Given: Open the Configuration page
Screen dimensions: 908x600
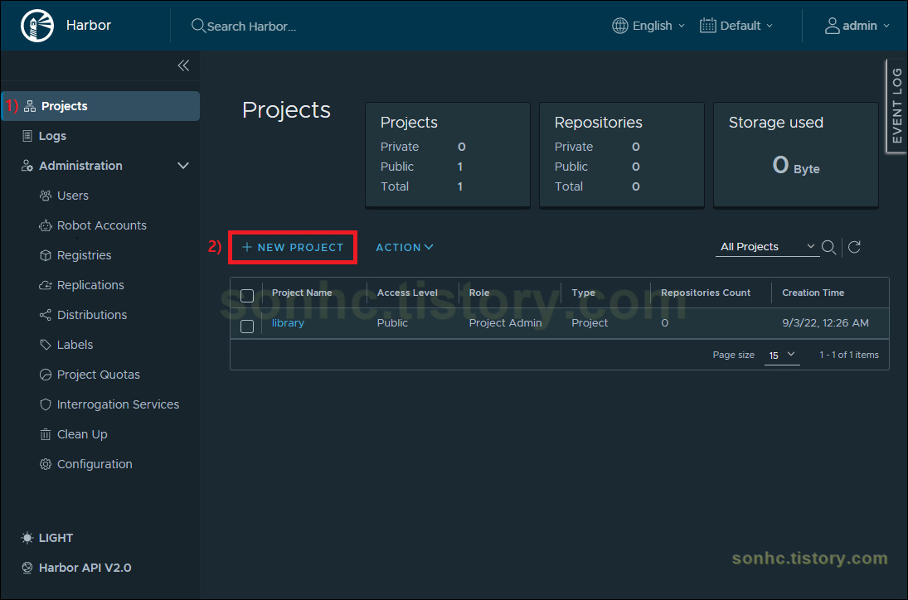Looking at the screenshot, I should point(95,464).
